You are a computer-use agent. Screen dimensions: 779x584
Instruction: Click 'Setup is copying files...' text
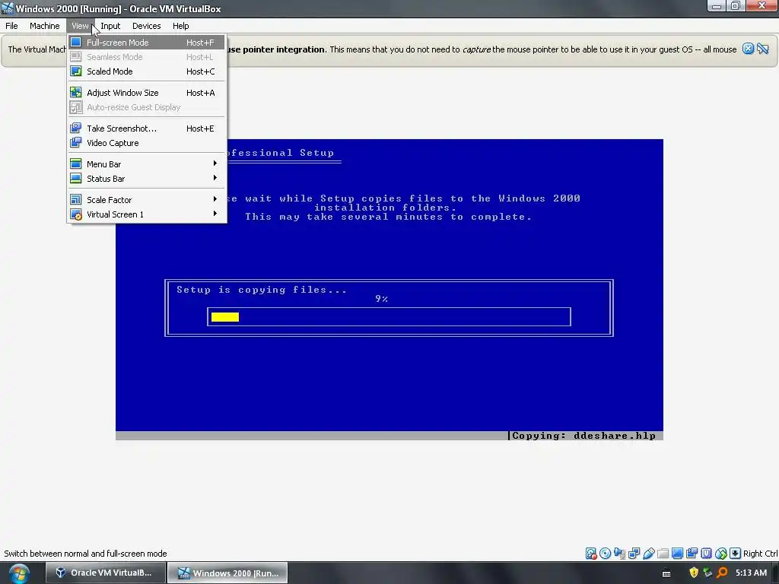(x=262, y=290)
